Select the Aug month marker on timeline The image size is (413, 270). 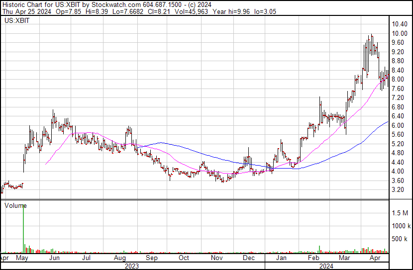[x=119, y=259]
